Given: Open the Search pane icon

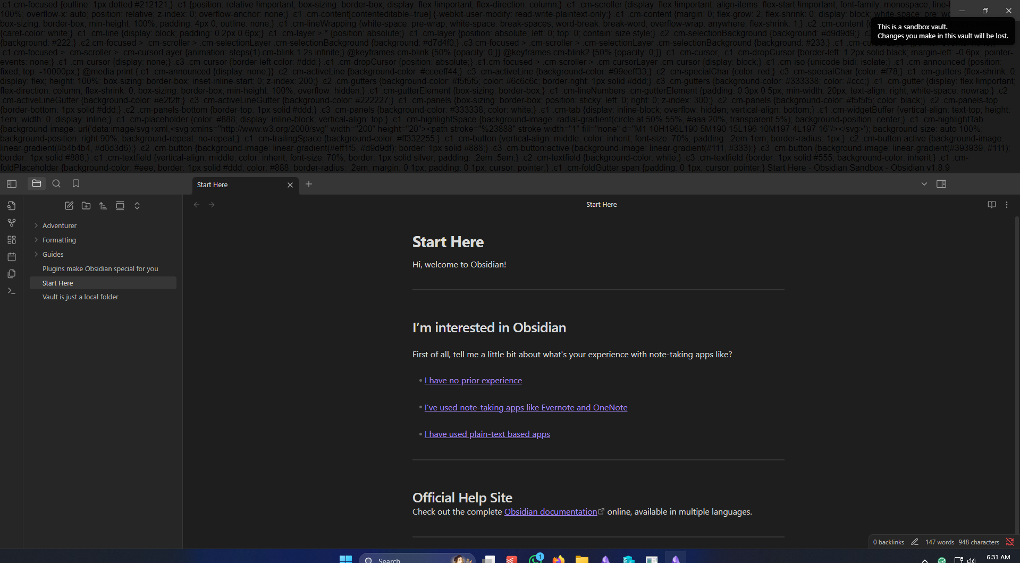Looking at the screenshot, I should [x=56, y=183].
